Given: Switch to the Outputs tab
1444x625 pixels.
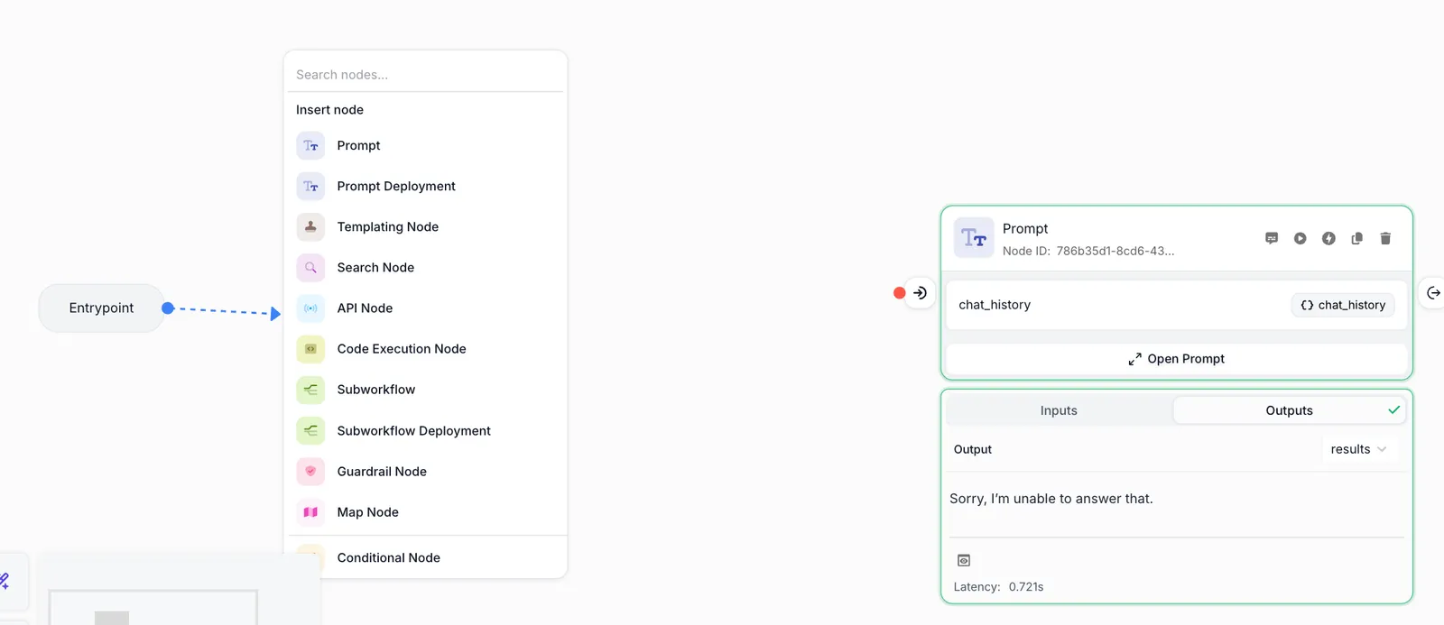Looking at the screenshot, I should (1289, 410).
